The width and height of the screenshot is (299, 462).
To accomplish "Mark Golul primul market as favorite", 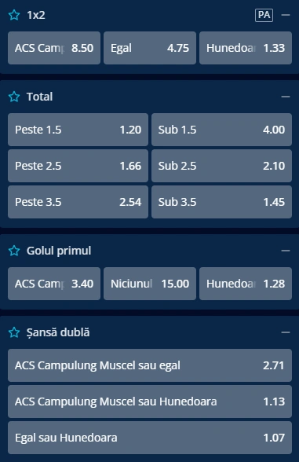I will pos(14,251).
